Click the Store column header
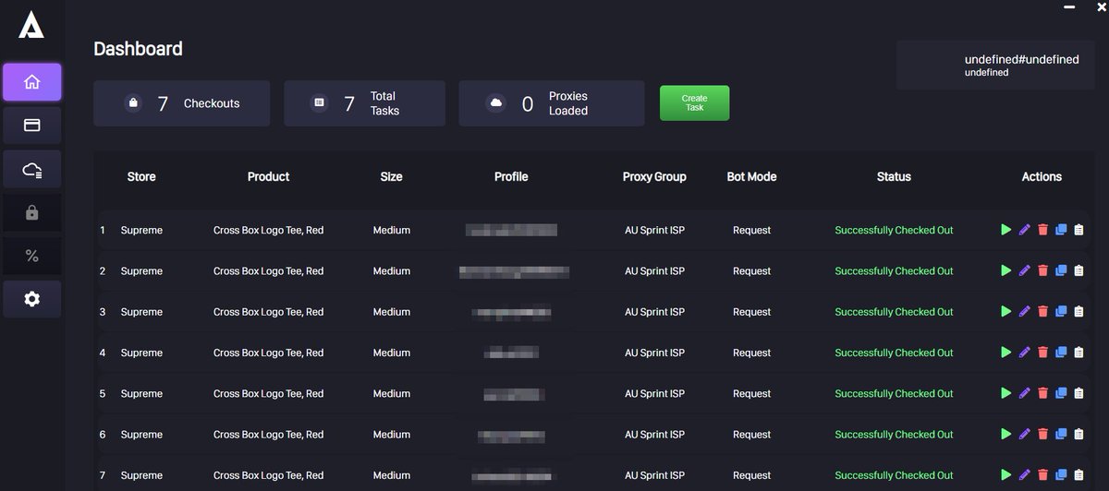The width and height of the screenshot is (1109, 491). coord(141,176)
